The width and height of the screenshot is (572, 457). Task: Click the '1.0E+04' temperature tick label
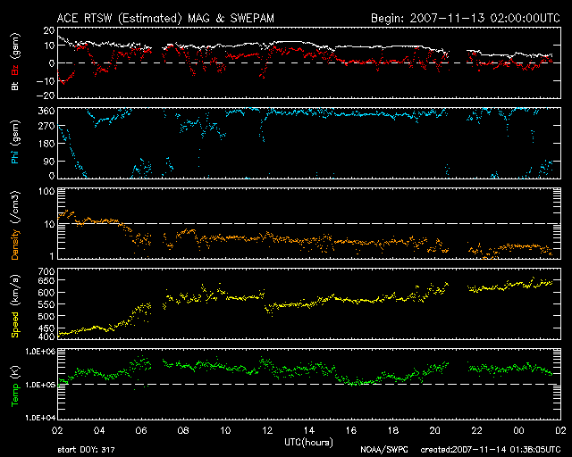point(40,418)
